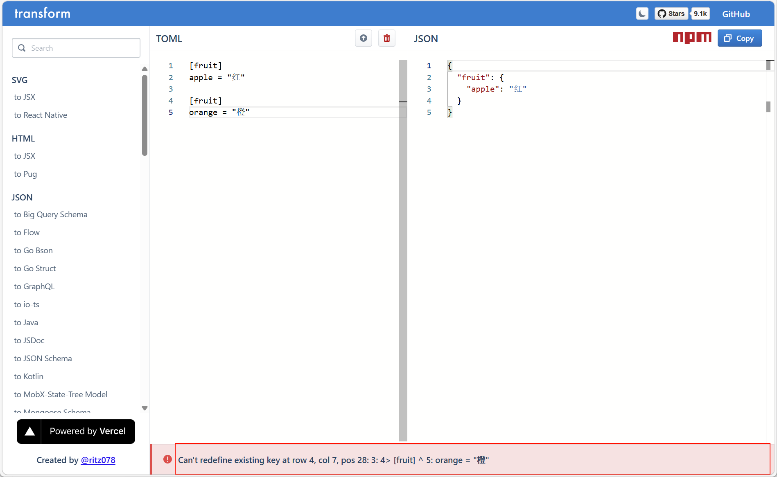Select JSON to Kotlin option
This screenshot has height=477, width=777.
(x=29, y=377)
